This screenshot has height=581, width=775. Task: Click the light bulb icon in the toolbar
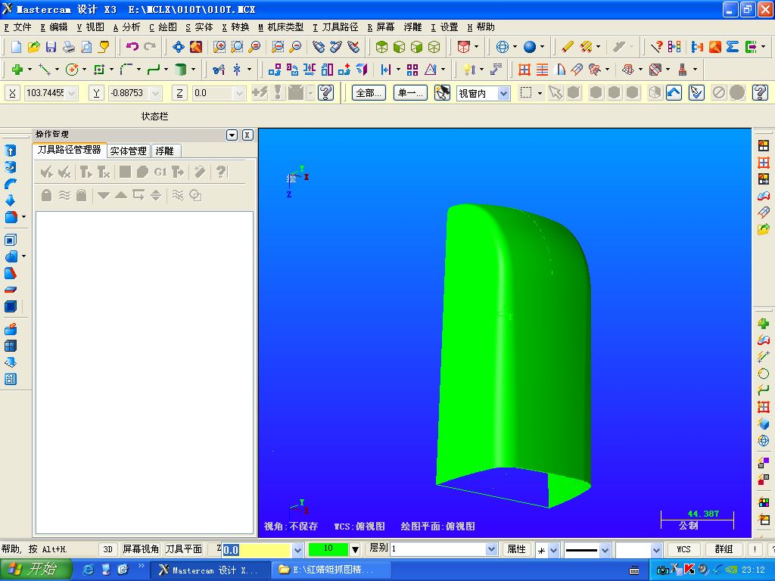pos(468,70)
